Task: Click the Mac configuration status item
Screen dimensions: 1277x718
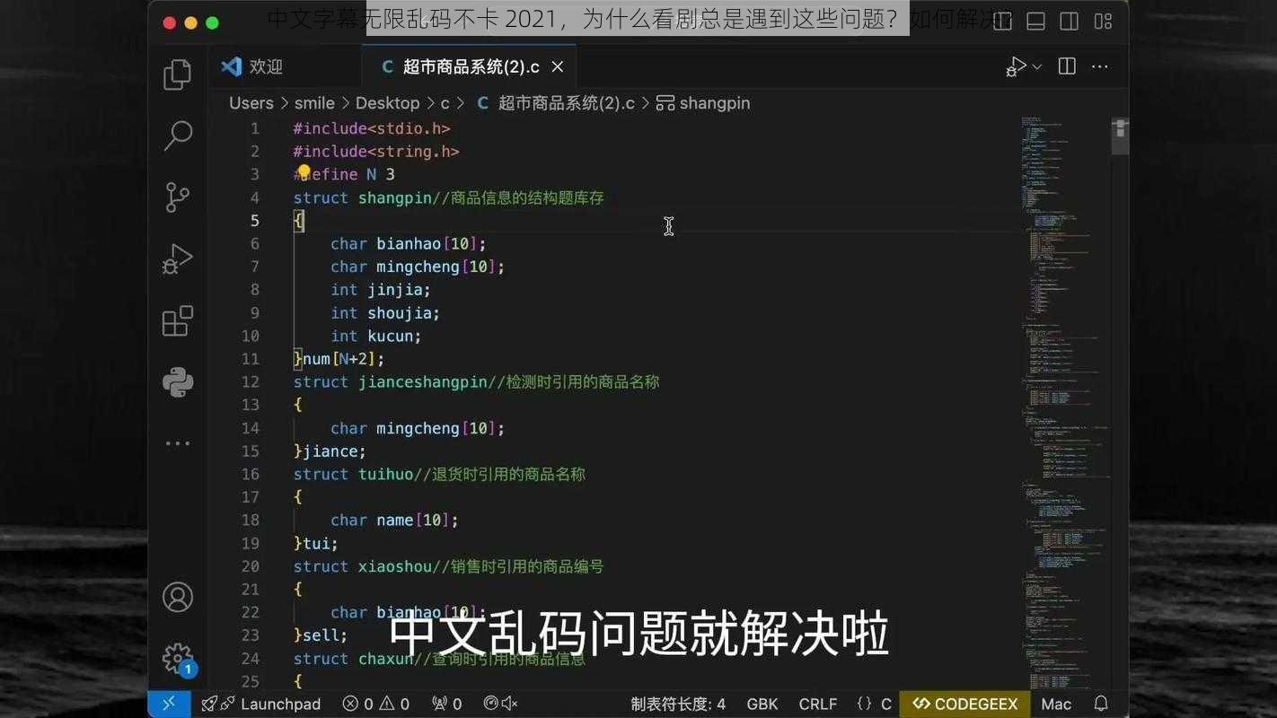Action: pos(1056,704)
